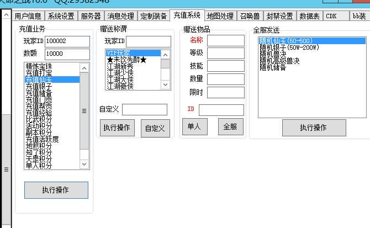This screenshot has height=228, width=370.
Task: Switch to the 定制装备 tab
Action: tap(154, 16)
